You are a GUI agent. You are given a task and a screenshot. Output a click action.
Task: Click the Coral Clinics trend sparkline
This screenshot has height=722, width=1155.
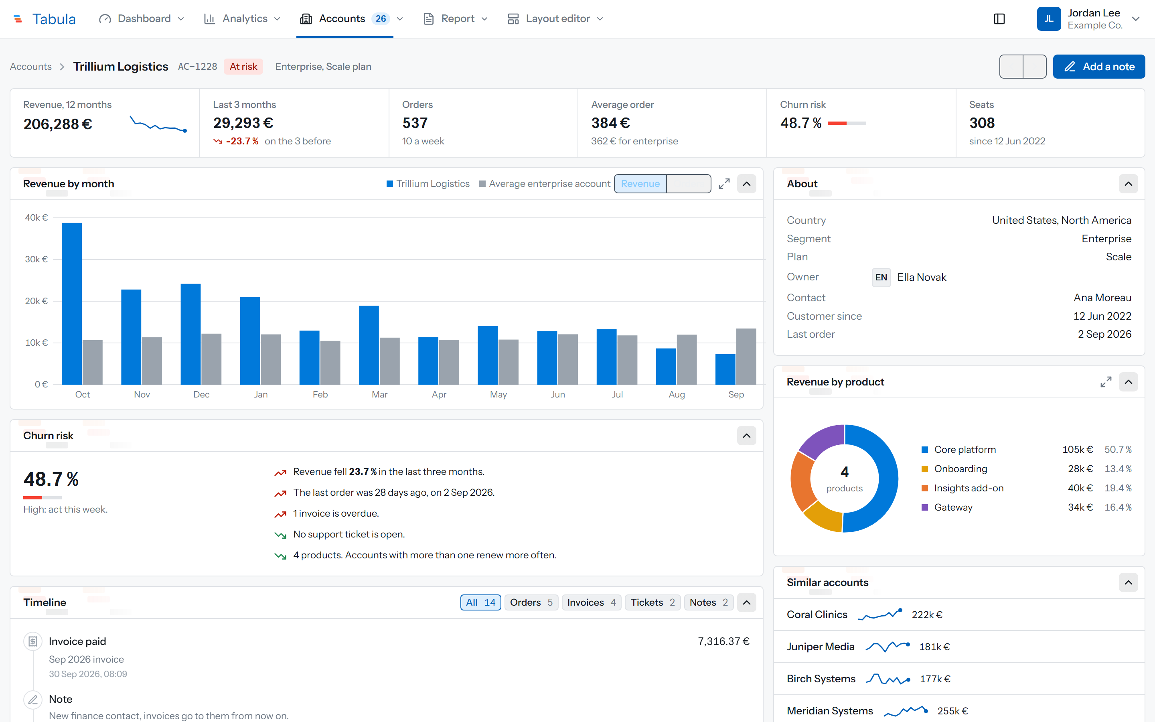(x=879, y=615)
